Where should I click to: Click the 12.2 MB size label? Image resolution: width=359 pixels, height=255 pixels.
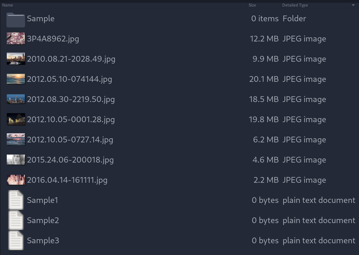[x=264, y=38]
